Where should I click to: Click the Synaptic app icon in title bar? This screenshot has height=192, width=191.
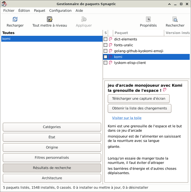click(4, 4)
